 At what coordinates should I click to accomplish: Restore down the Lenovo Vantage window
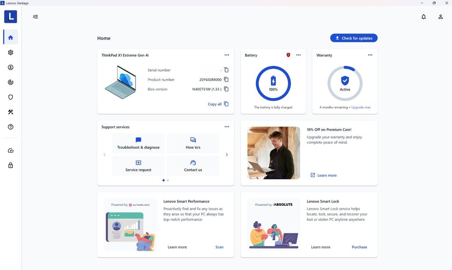point(434,3)
